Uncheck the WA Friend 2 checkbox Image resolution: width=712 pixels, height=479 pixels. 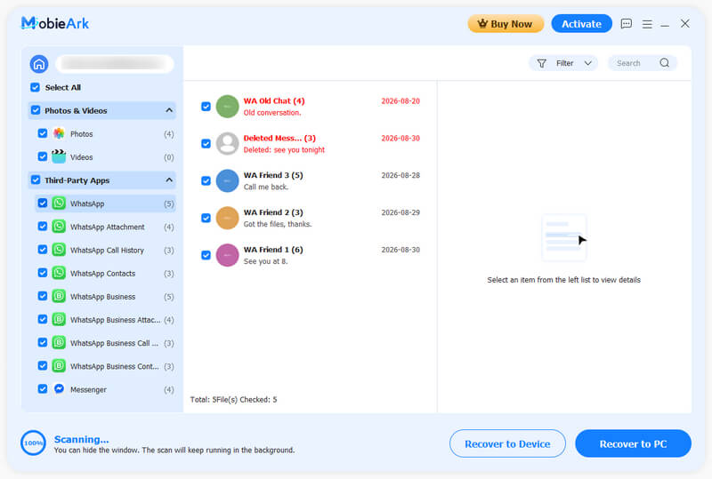pos(206,219)
